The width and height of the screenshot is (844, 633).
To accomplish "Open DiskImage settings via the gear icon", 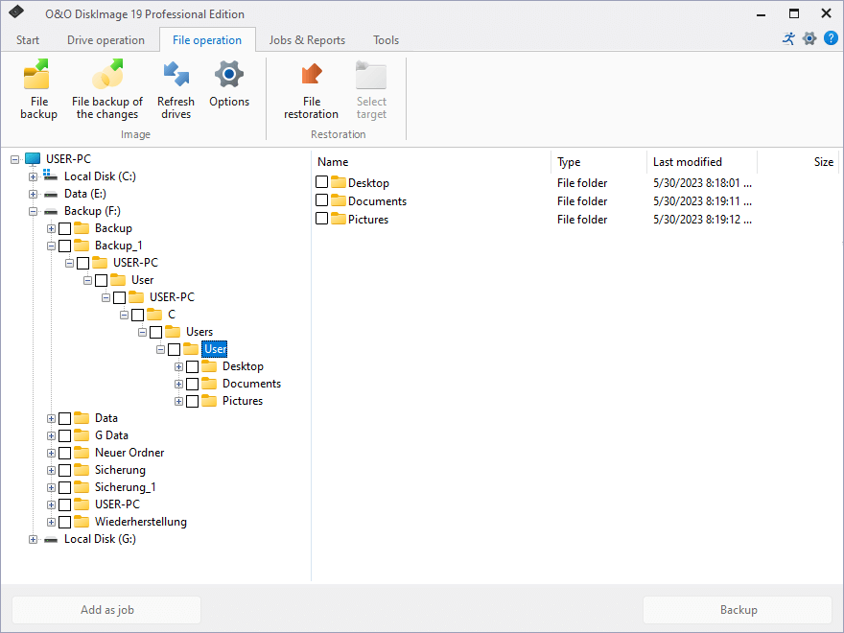I will (809, 38).
